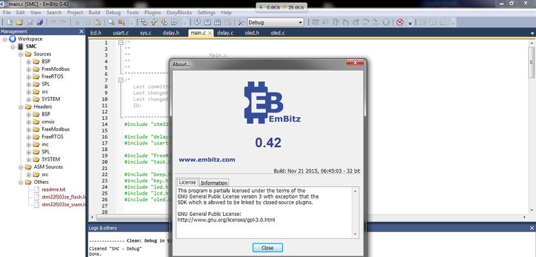Click the first DoxyBlocks toolbar icon
536x257 pixels.
pos(198,22)
